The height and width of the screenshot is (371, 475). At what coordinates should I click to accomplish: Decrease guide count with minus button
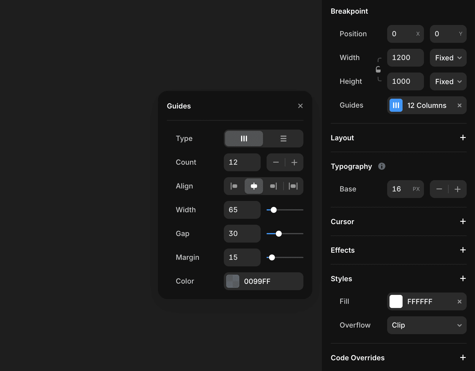(275, 162)
